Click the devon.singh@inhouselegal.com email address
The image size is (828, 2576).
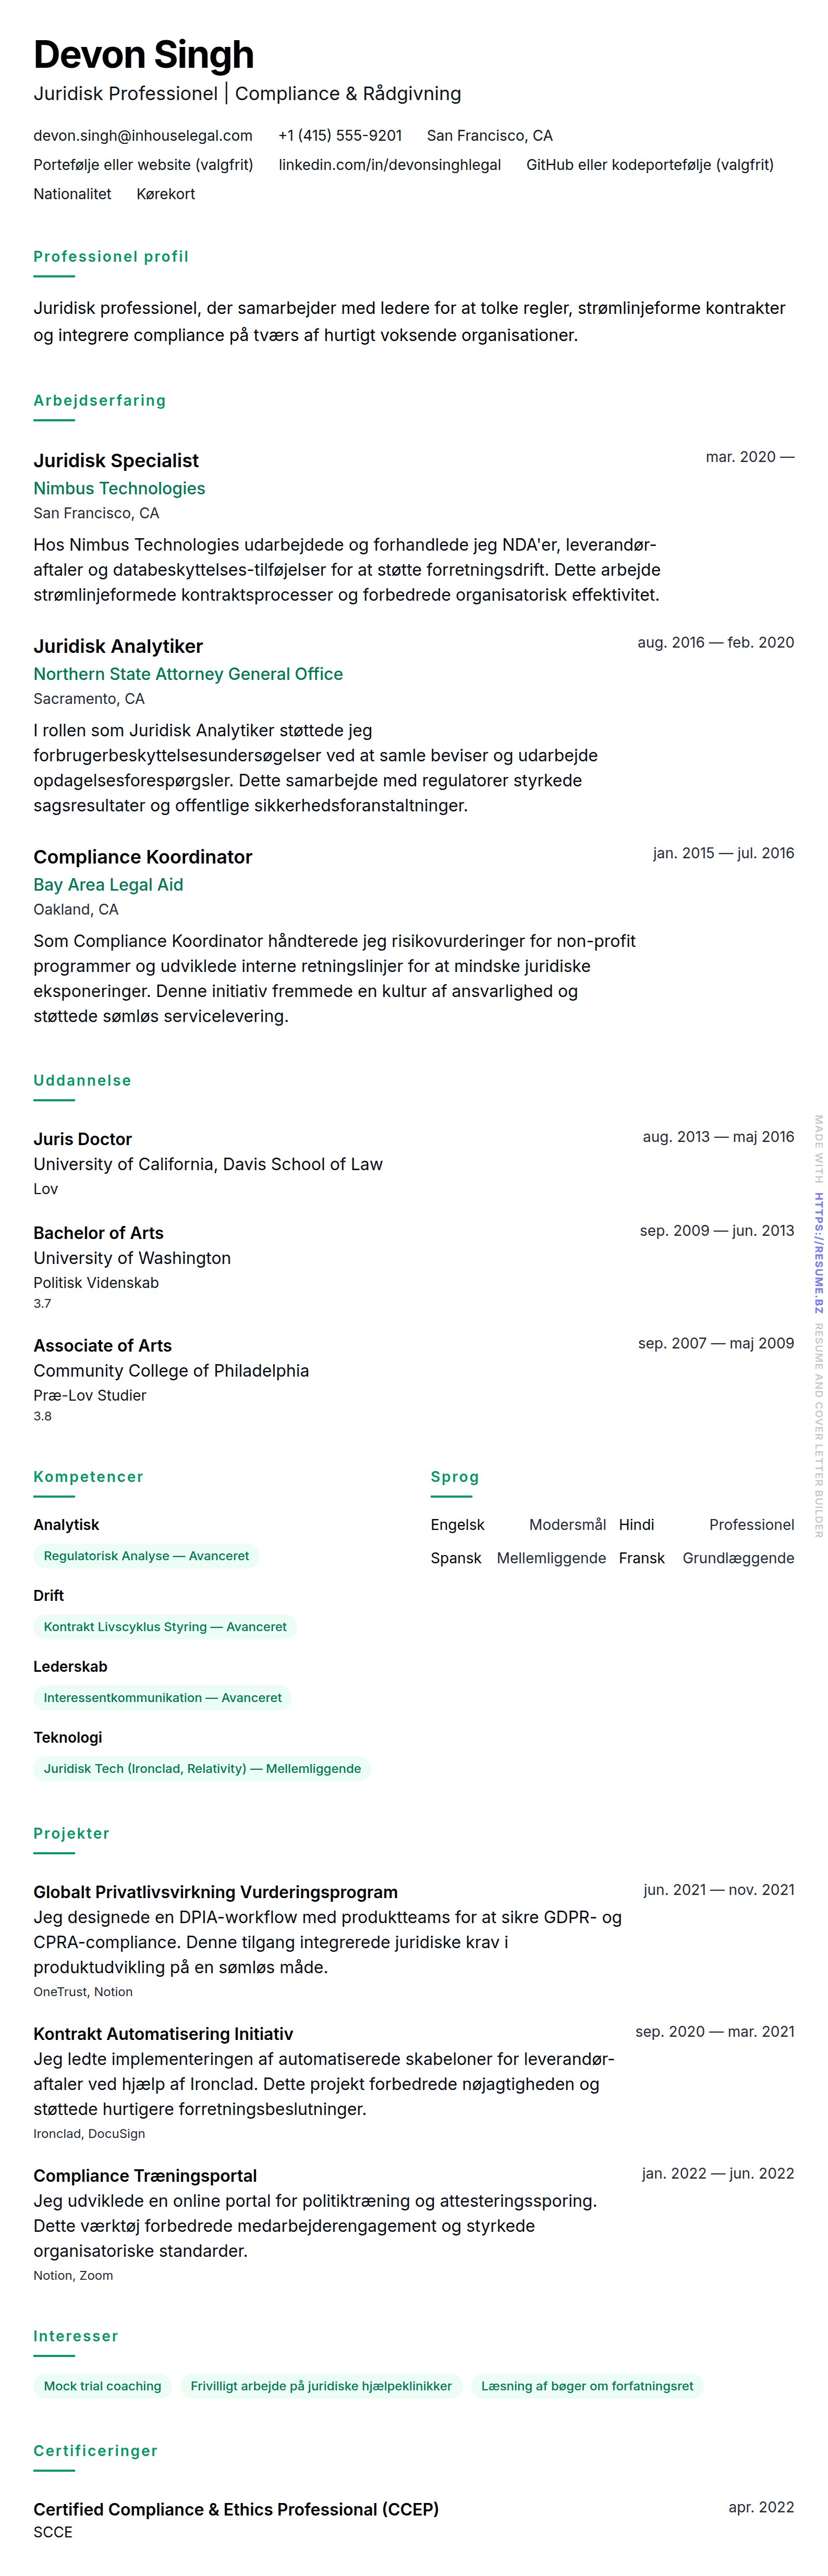pos(143,136)
